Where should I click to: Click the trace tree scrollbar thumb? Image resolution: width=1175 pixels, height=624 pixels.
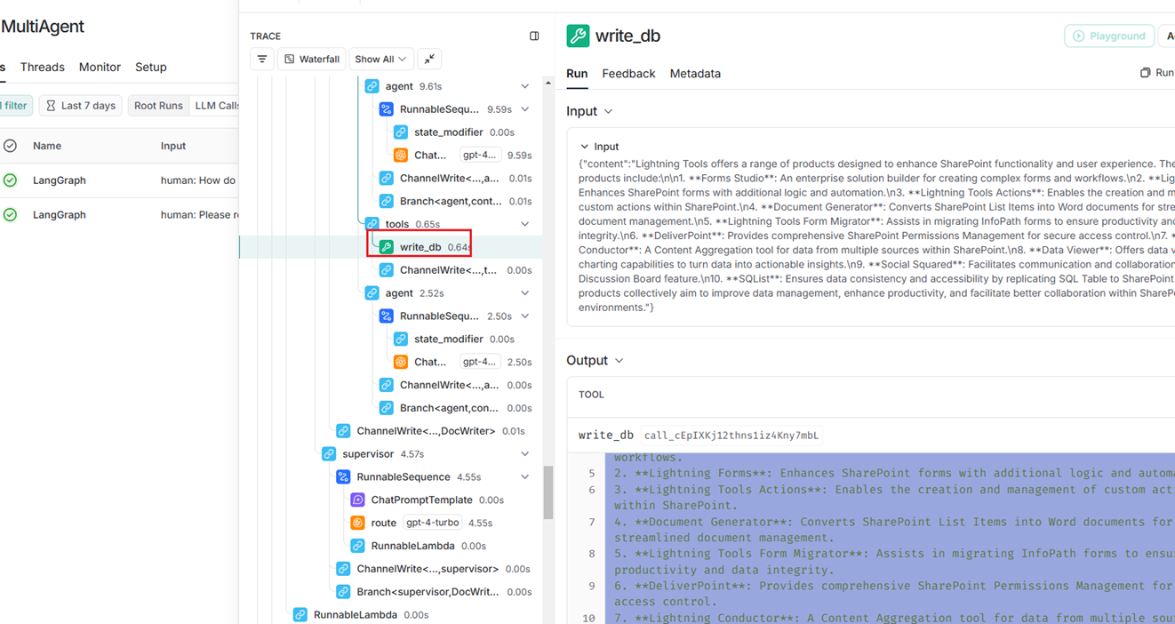(548, 493)
